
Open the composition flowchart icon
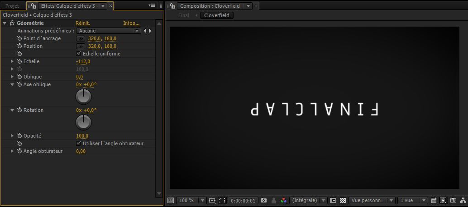coord(463,200)
